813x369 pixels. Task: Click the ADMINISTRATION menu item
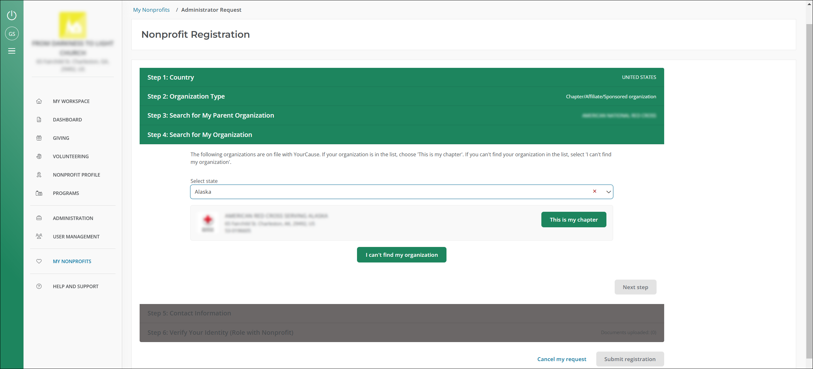73,218
